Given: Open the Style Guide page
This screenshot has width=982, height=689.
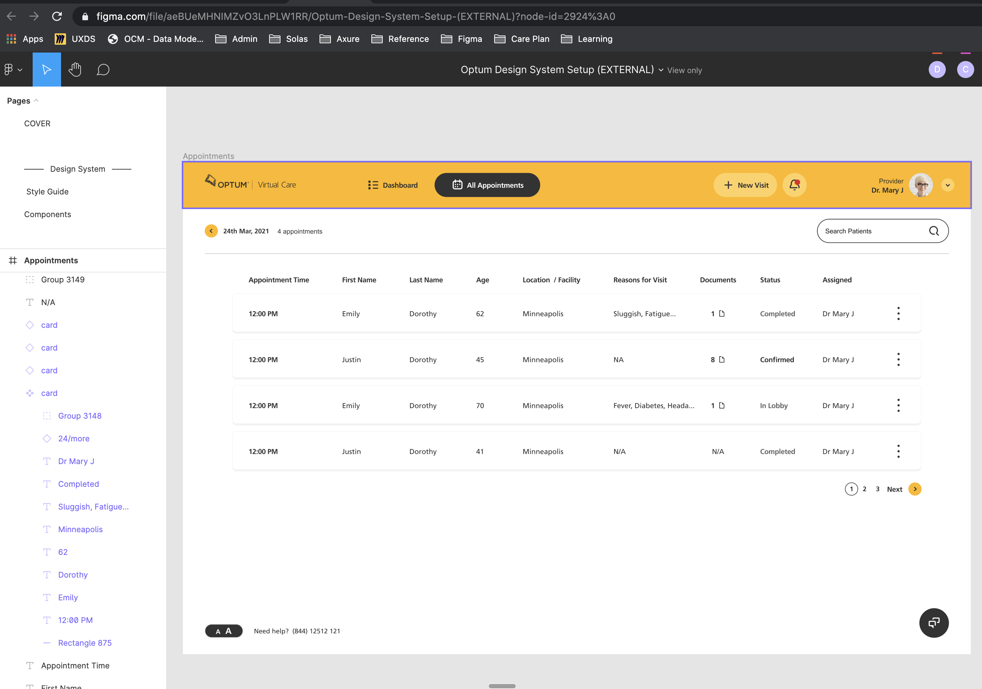Looking at the screenshot, I should (48, 192).
